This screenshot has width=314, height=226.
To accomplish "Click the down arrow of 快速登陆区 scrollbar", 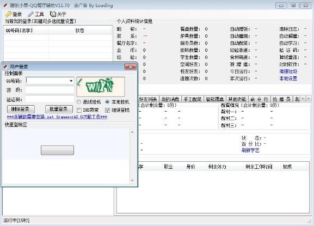I will [132, 180].
